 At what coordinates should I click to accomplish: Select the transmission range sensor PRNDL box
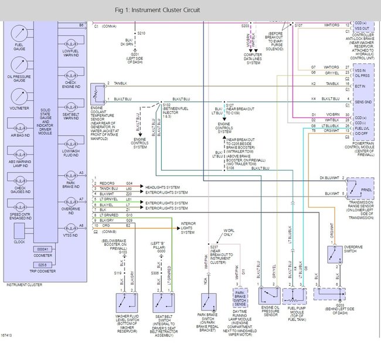360,188
